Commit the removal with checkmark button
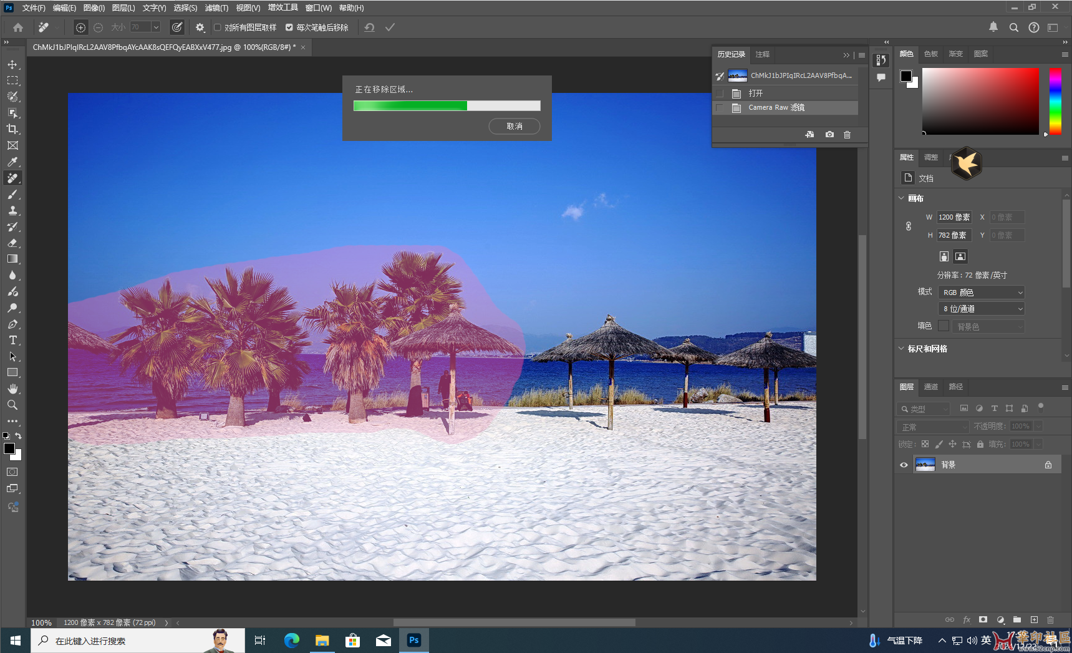1072x653 pixels. click(x=390, y=27)
